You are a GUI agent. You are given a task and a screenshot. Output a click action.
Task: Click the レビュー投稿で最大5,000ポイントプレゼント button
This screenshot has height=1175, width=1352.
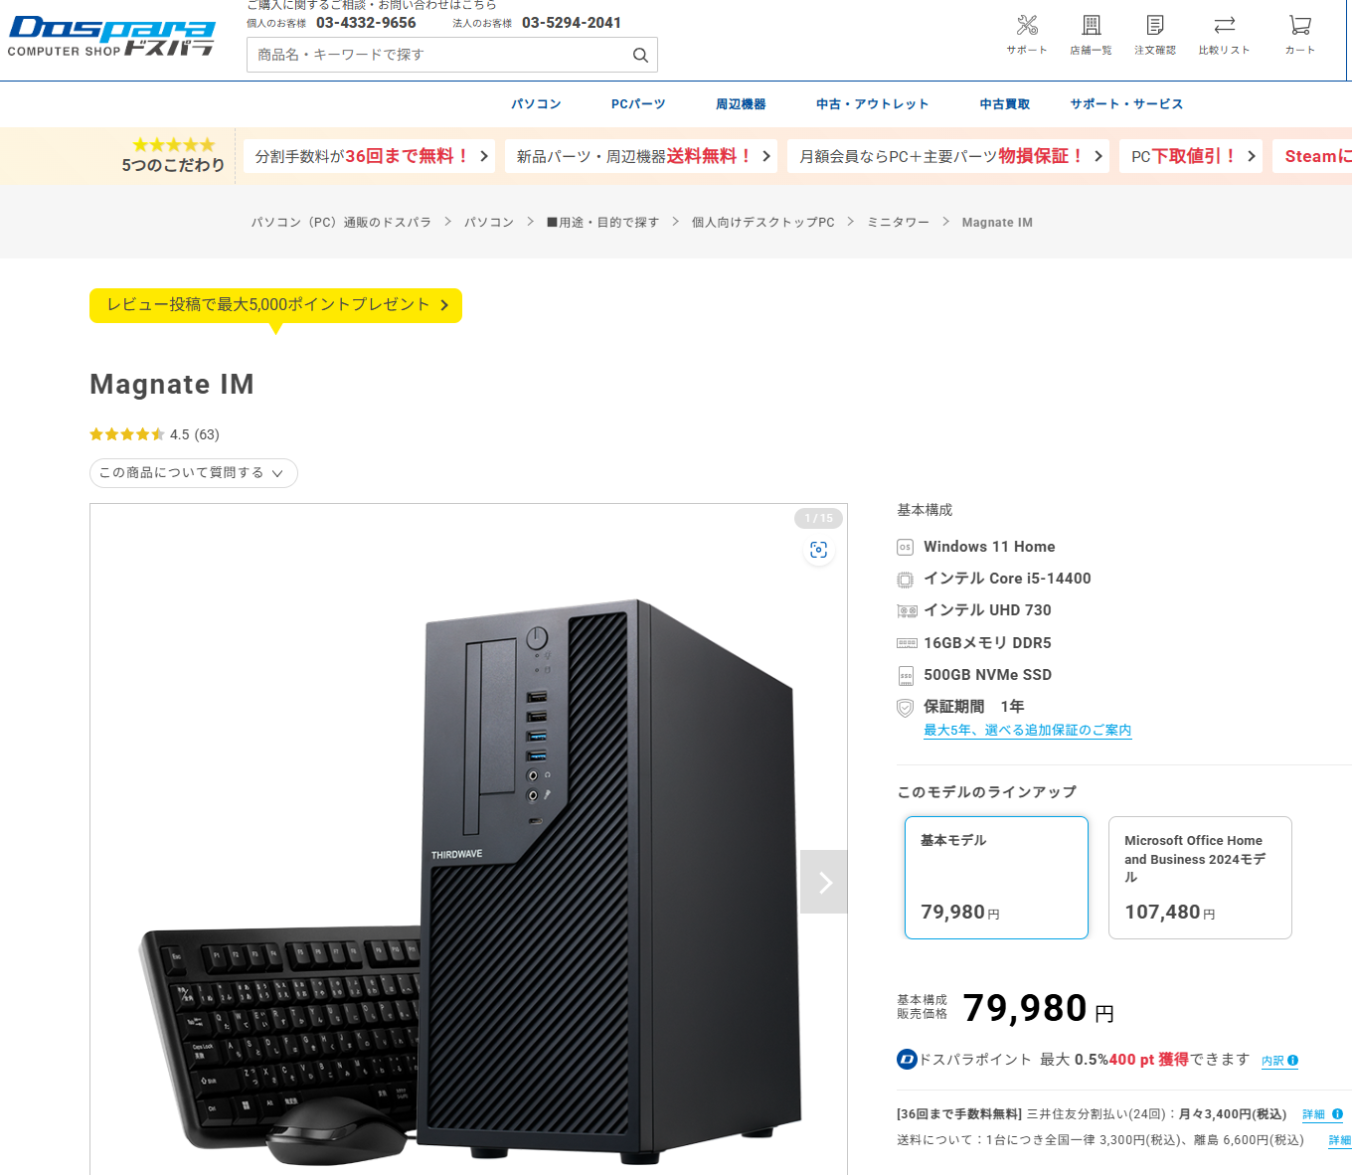pyautogui.click(x=275, y=305)
